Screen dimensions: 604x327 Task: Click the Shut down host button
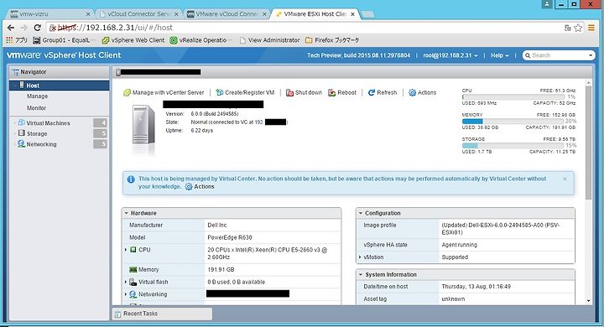[x=304, y=93]
